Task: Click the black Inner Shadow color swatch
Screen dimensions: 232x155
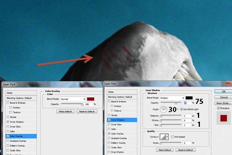Action: pos(189,98)
